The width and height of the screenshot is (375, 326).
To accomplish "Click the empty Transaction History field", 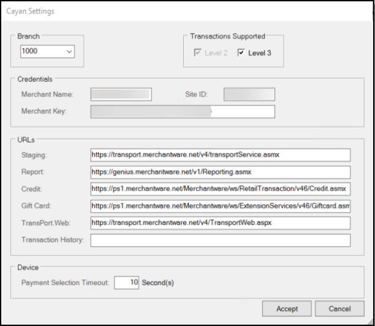I will (220, 240).
